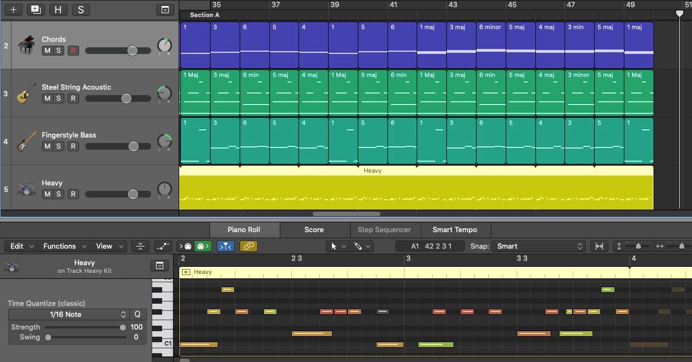Click the grand piano icon on Chords track

[x=26, y=45]
